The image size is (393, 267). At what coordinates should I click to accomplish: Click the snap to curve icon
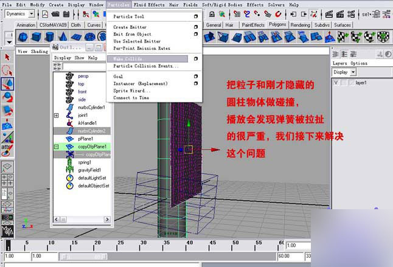[x=247, y=14]
